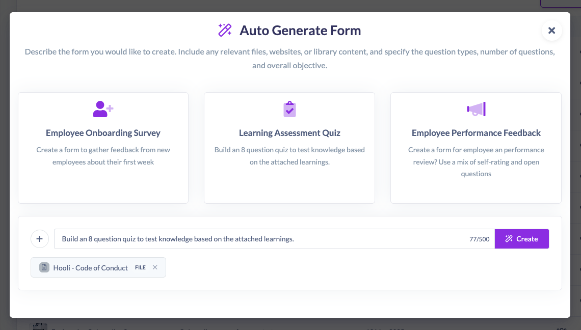Click the Performance Feedback card description text
This screenshot has height=330, width=581.
click(x=476, y=162)
